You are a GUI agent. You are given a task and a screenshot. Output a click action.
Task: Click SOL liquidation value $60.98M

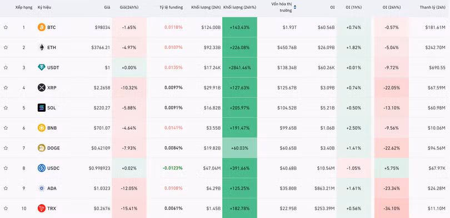437,108
